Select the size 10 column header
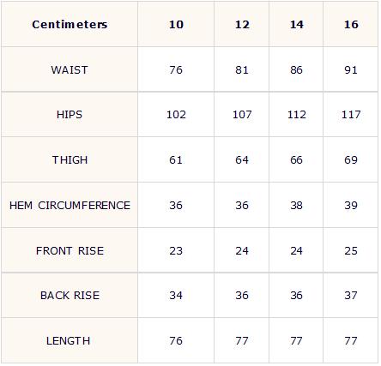Viewport: 381px width, 366px height. [176, 24]
